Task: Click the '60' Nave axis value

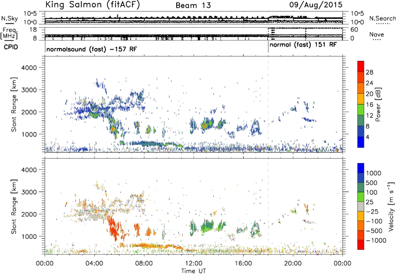Action: (354, 30)
